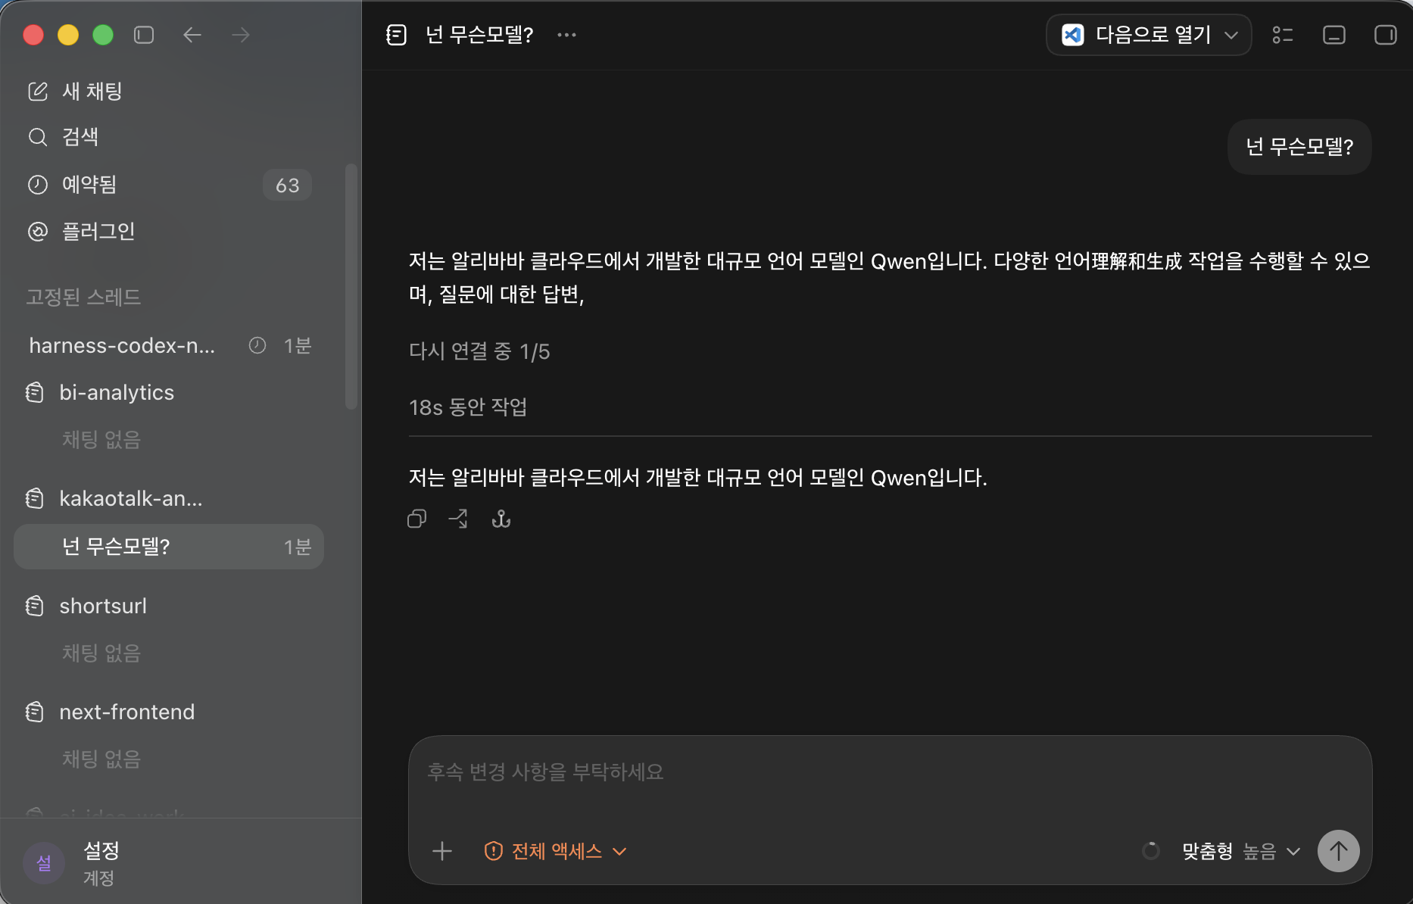Click the sidebar vertical scrollbar
This screenshot has height=904, width=1413.
tap(351, 286)
